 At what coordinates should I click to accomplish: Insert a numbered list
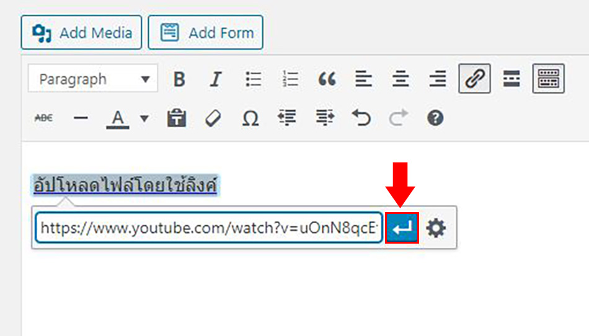click(x=290, y=79)
